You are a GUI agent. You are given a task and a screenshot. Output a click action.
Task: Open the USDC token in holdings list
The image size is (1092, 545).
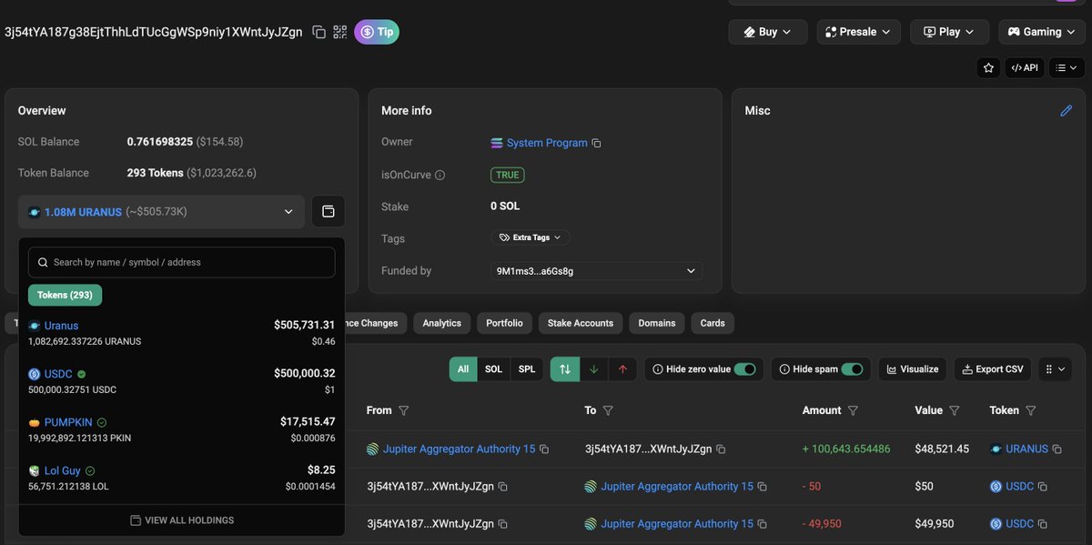coord(58,374)
